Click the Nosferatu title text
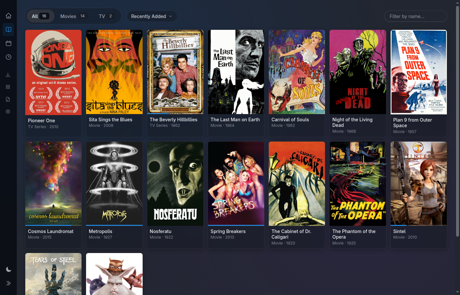Screen dimensions: 460x295 point(160,231)
